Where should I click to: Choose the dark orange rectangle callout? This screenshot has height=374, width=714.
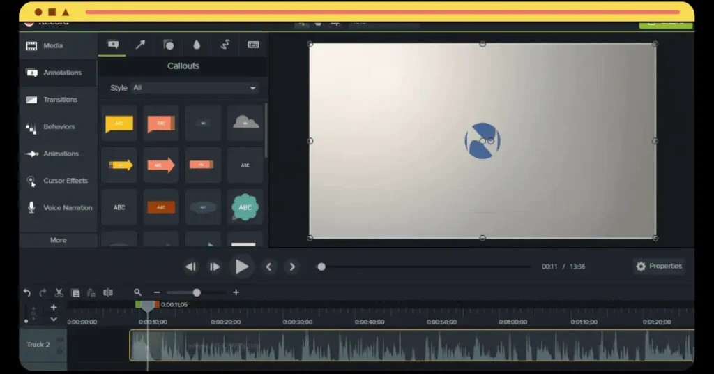pyautogui.click(x=161, y=207)
